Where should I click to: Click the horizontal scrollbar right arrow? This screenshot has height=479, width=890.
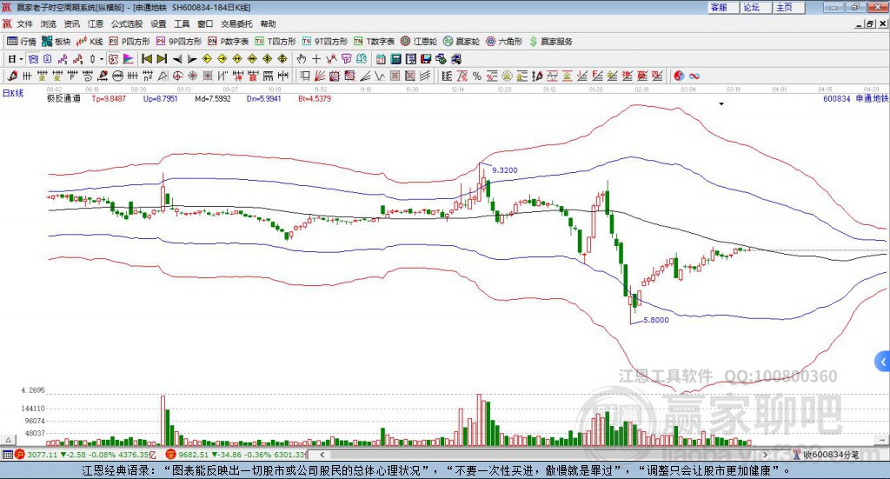765,455
